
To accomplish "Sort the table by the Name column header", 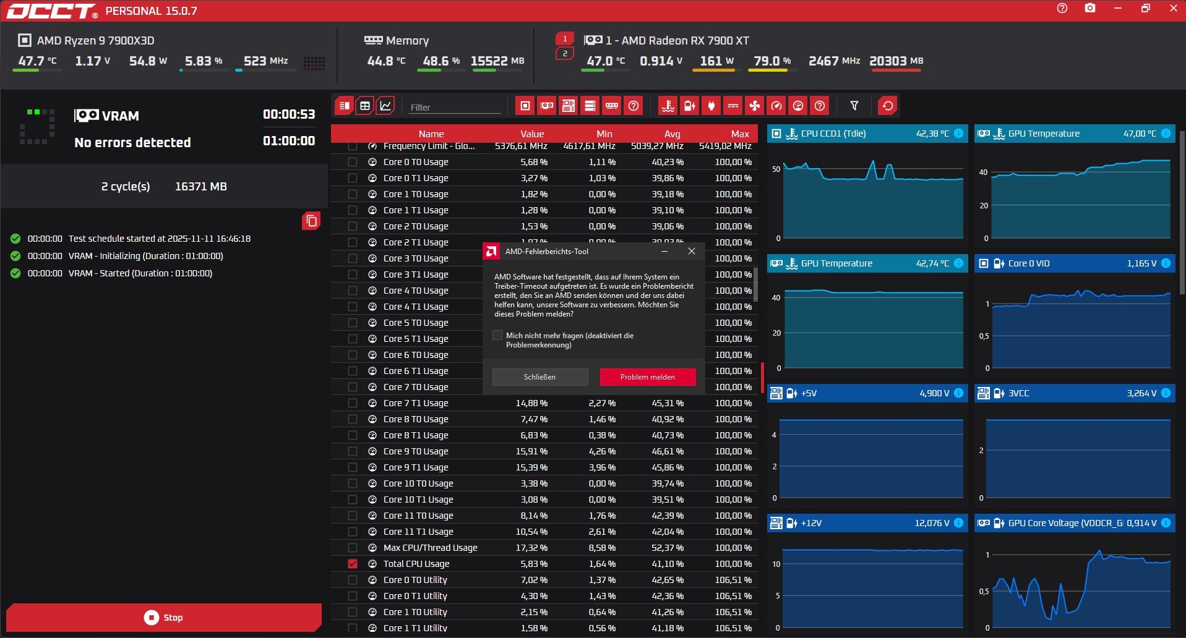I will point(431,134).
